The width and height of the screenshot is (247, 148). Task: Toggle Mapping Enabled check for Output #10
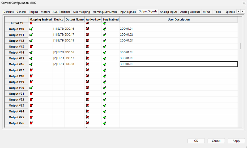click(31, 29)
